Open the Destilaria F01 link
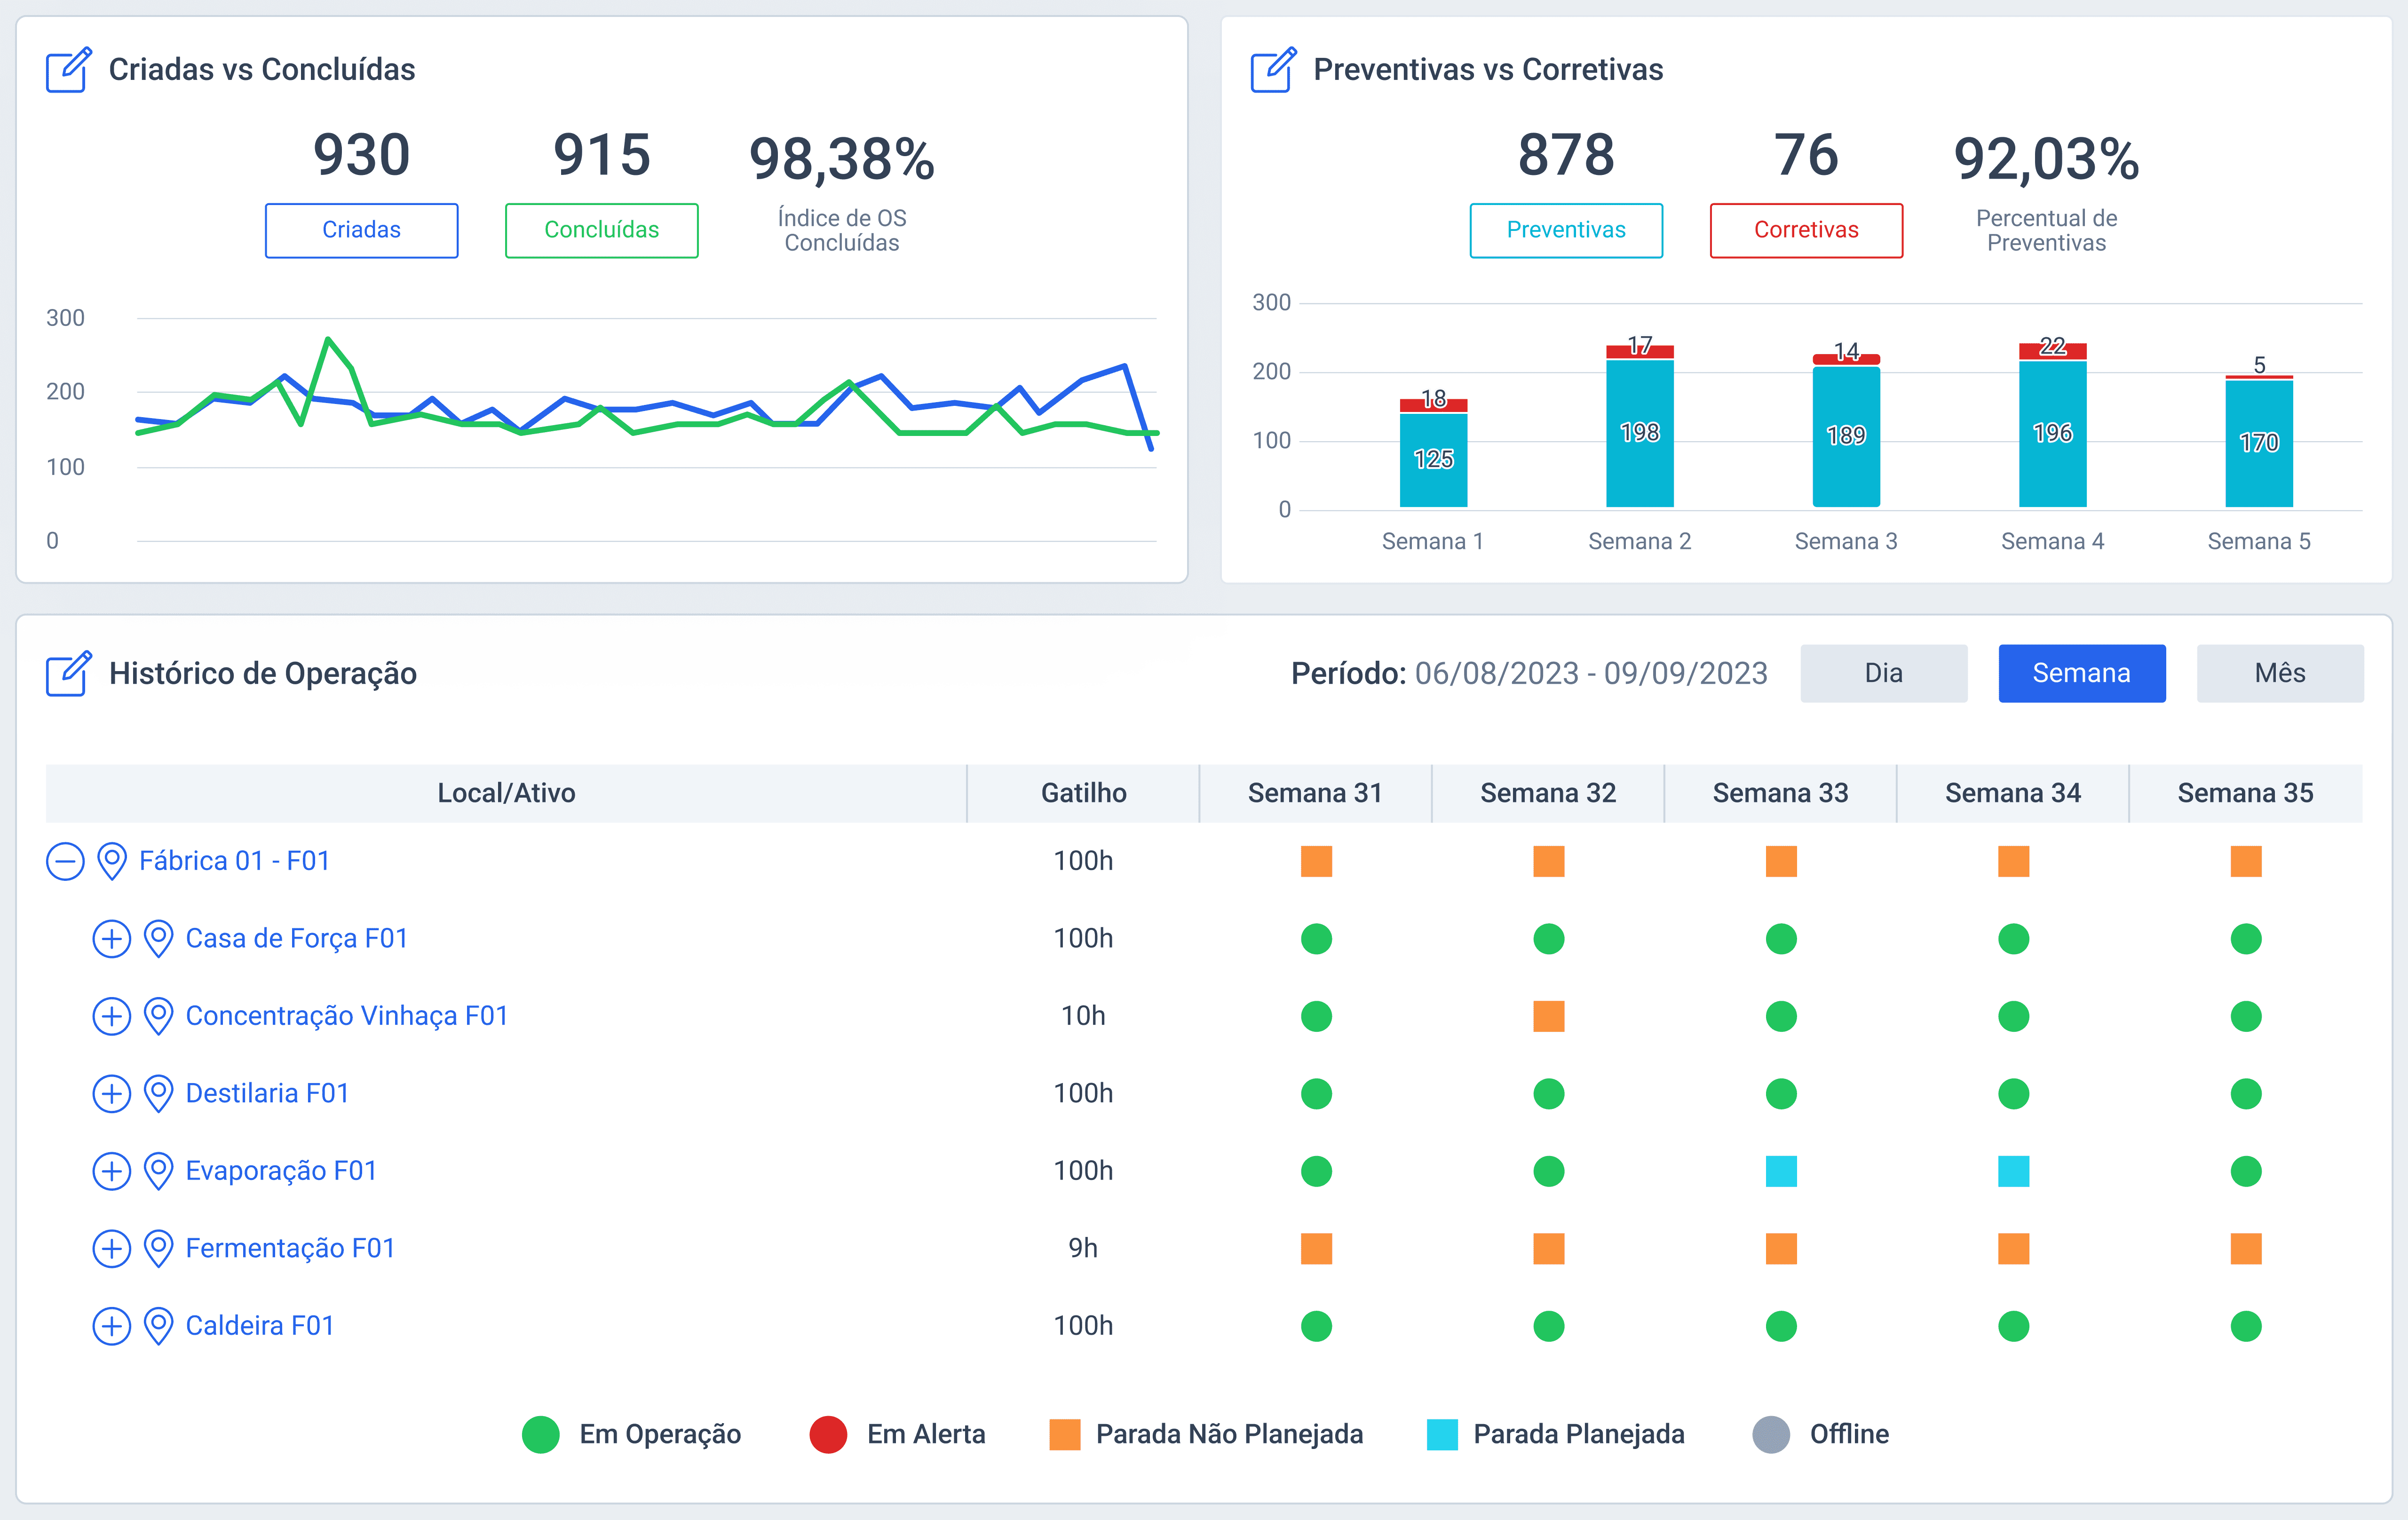The height and width of the screenshot is (1520, 2408). (268, 1094)
